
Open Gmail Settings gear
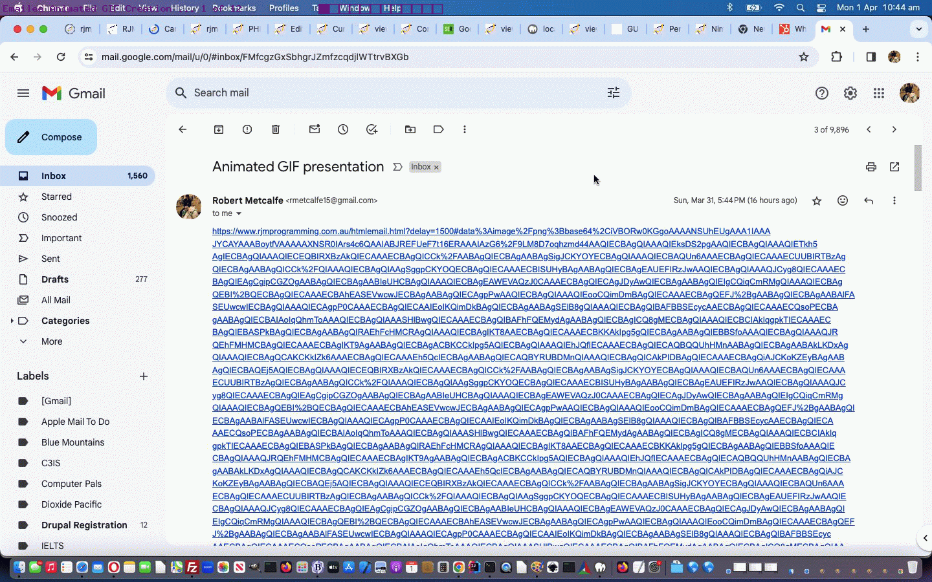(850, 93)
